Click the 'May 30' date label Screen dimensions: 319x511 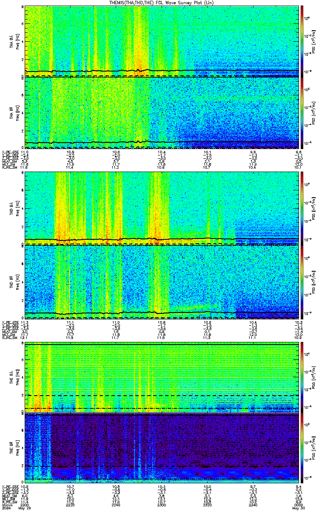pos(298,509)
